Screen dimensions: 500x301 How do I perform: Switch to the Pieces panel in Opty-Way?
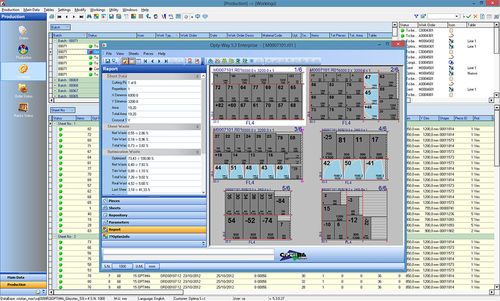[x=154, y=201]
